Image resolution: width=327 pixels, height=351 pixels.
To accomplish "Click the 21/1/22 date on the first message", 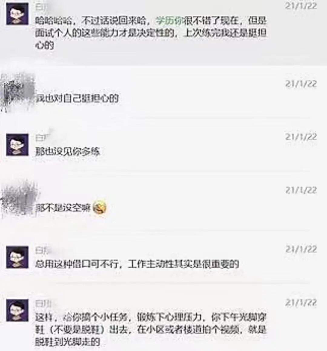I will [x=301, y=6].
